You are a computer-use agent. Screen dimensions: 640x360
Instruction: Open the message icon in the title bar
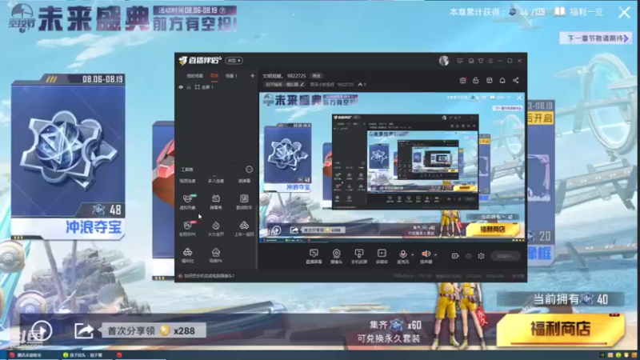[460, 61]
